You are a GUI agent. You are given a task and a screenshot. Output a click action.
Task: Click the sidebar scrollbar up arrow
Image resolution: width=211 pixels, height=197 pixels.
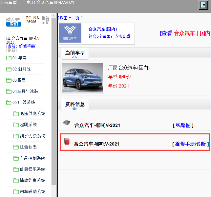click(54, 16)
